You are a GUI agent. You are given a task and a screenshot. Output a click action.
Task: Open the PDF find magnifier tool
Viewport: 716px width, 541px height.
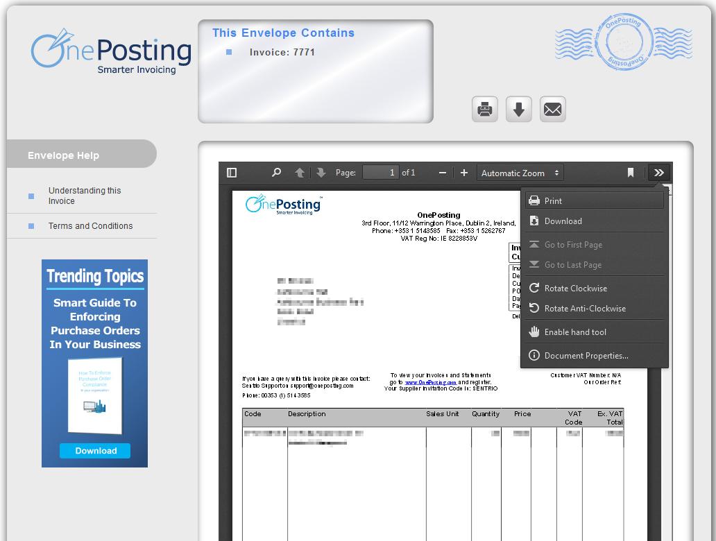(x=276, y=173)
